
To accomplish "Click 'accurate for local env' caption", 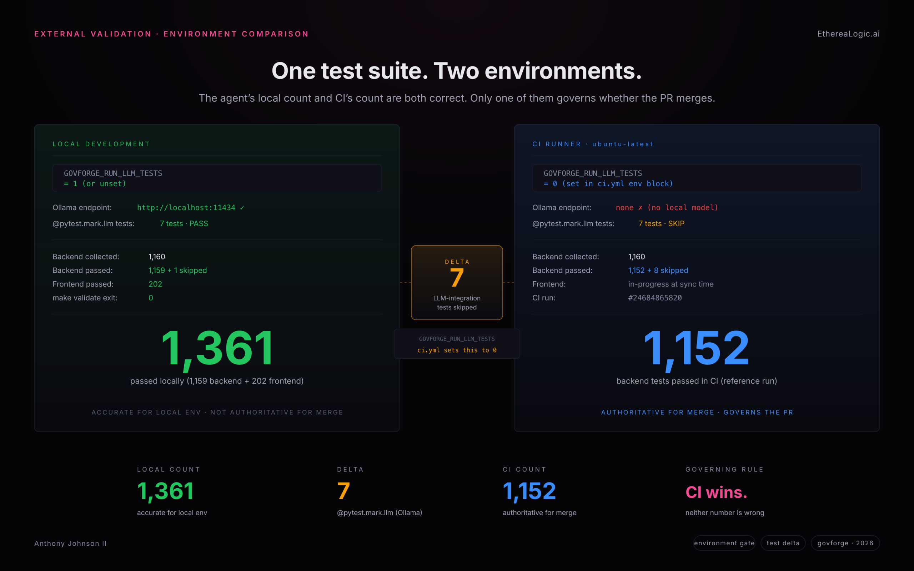I will tap(172, 513).
